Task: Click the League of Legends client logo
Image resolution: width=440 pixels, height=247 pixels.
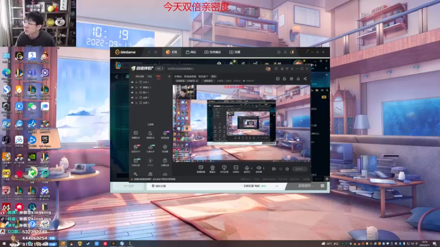Action: [118, 65]
